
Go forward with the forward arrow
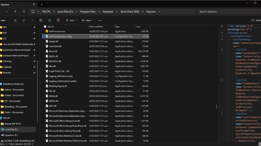pyautogui.click(x=7, y=12)
